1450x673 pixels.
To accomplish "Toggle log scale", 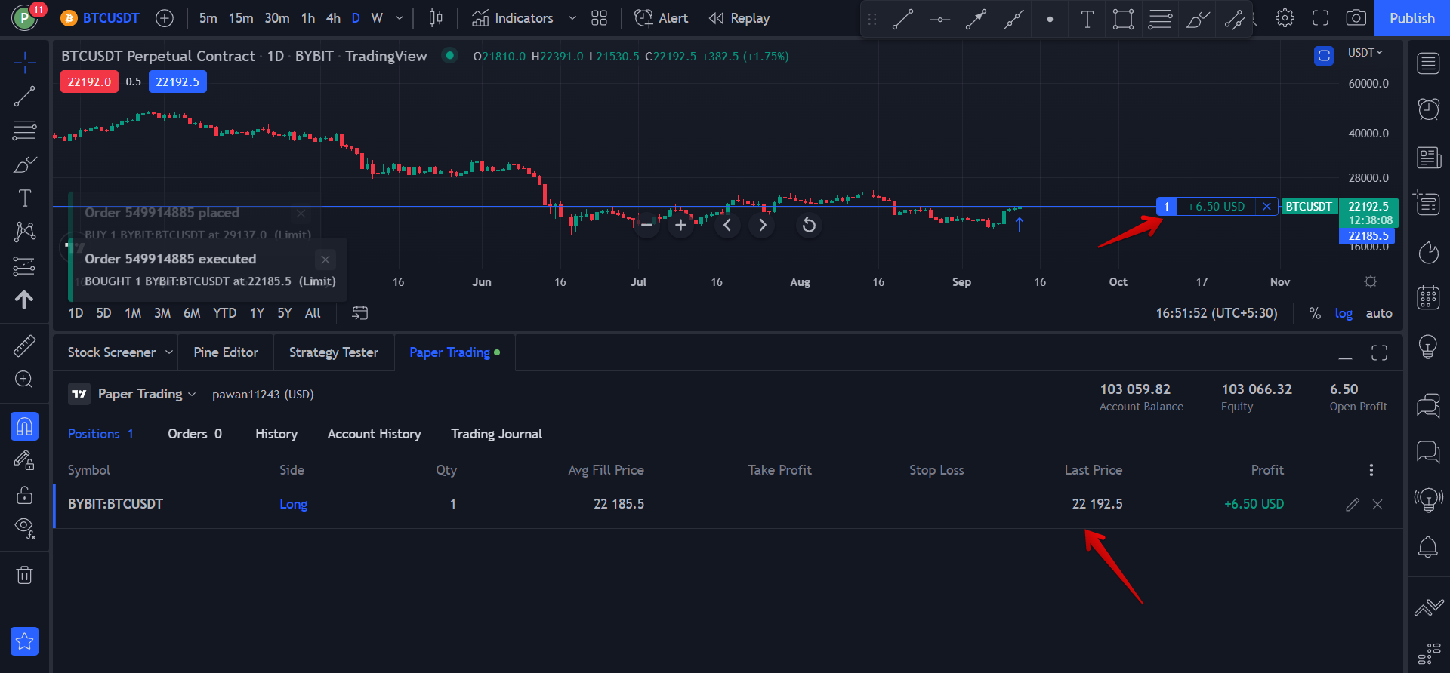I will 1344,313.
